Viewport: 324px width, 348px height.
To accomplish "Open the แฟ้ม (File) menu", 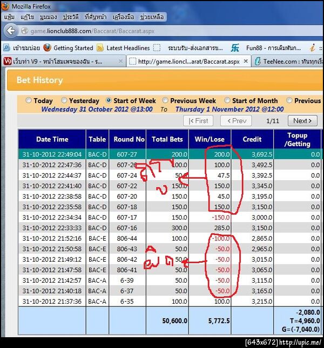I will [x=9, y=17].
